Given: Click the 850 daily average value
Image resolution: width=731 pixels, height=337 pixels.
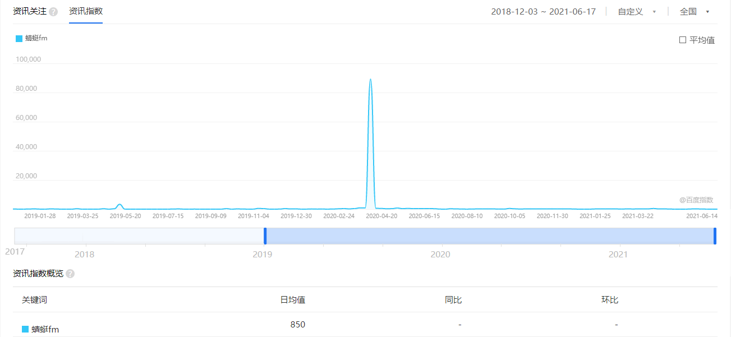Looking at the screenshot, I should (297, 324).
